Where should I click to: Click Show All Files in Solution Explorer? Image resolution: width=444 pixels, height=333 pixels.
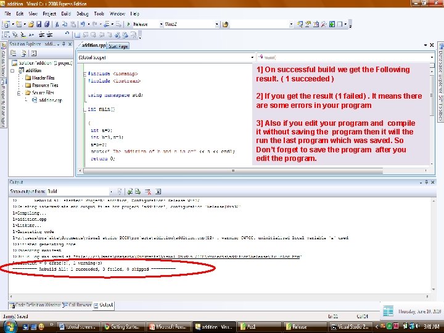coord(24,53)
